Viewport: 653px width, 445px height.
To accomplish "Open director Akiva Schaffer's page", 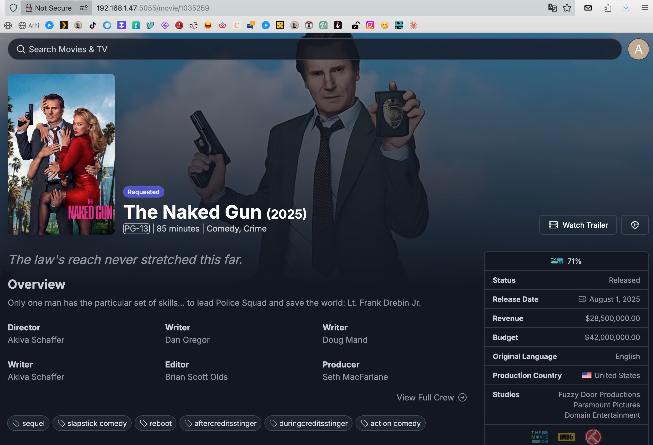I will coord(36,340).
